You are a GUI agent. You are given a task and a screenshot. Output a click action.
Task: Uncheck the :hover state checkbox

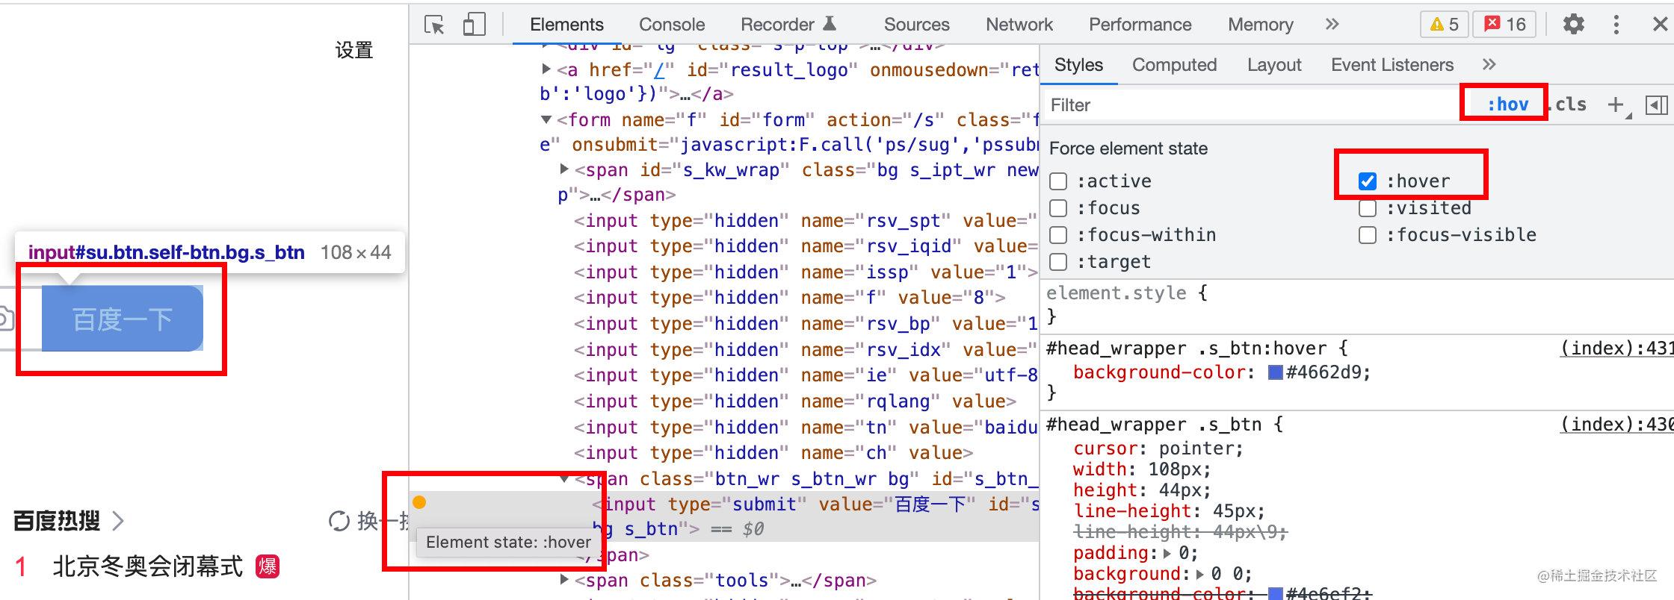pos(1368,181)
